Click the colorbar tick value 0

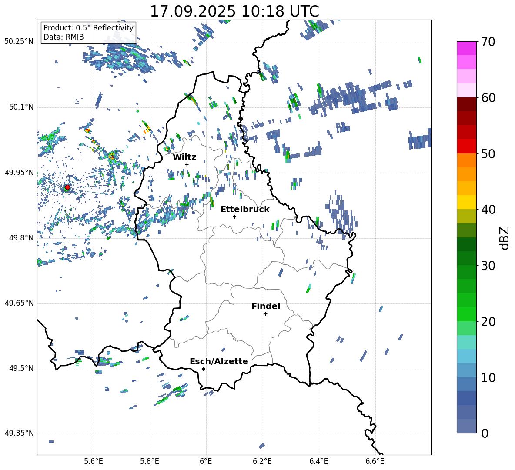coord(485,433)
